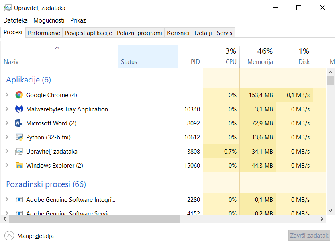Click the Python (32-bitni) icon
The image size is (335, 248).
(19, 137)
